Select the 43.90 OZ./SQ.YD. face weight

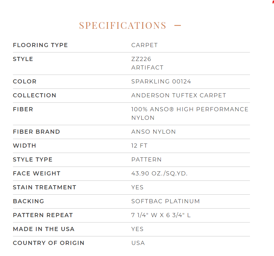[x=159, y=173]
